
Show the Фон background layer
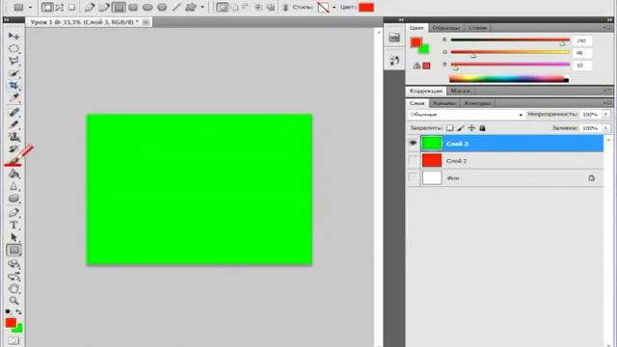point(413,177)
